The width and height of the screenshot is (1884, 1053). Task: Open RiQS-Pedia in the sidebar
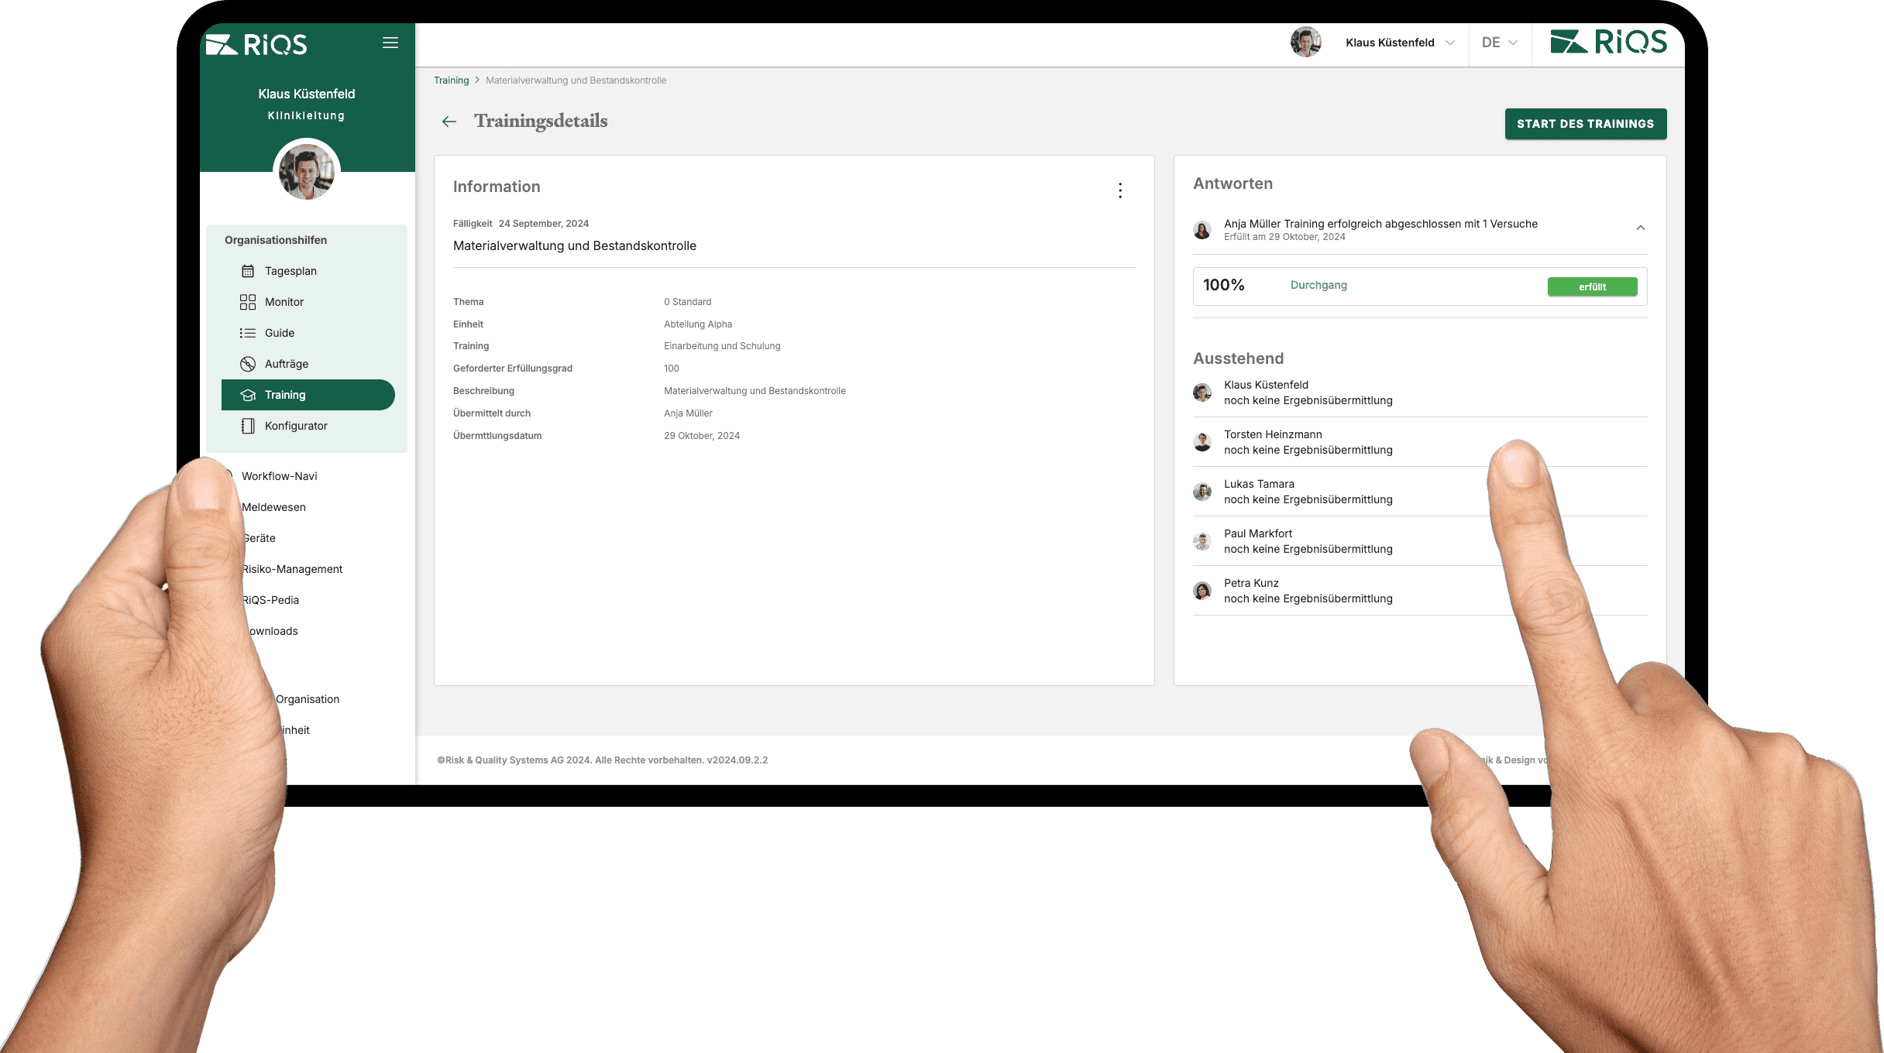[270, 600]
